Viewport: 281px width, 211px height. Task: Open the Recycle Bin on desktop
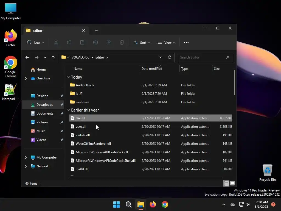click(267, 173)
